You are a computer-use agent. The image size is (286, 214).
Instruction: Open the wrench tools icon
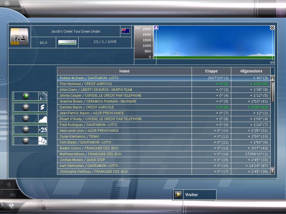point(11,206)
